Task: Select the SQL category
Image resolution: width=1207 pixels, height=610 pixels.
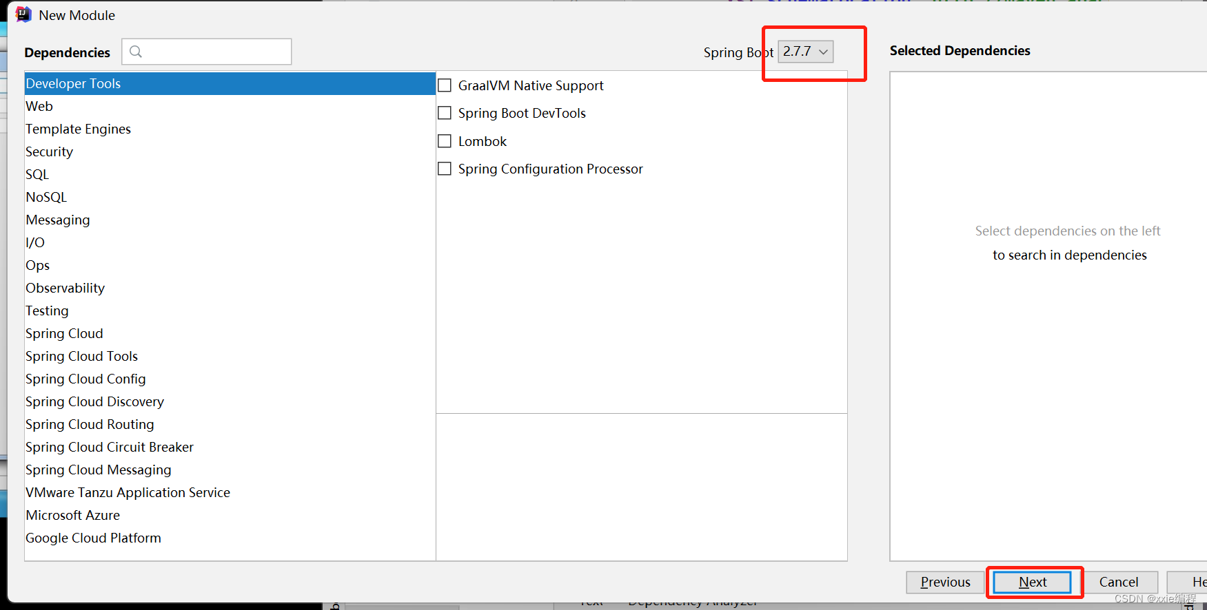Action: (x=230, y=174)
